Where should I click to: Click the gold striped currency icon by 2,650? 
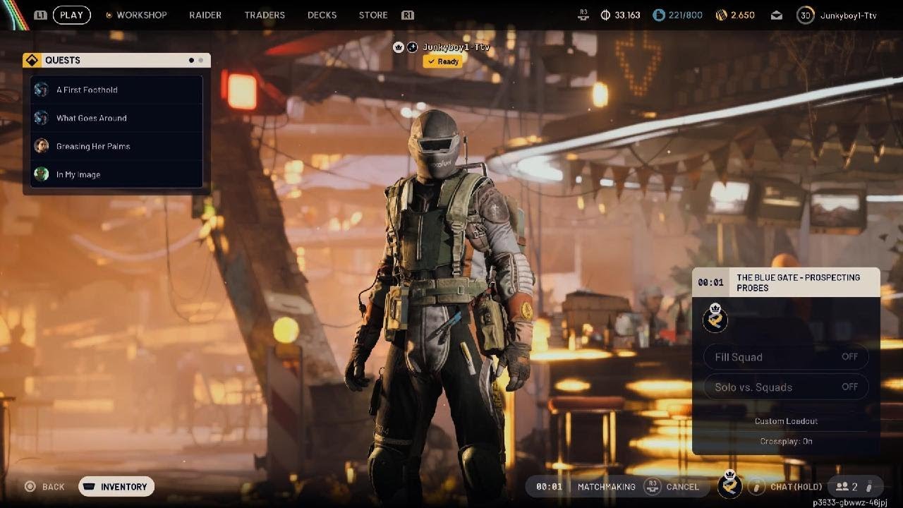pyautogui.click(x=721, y=15)
